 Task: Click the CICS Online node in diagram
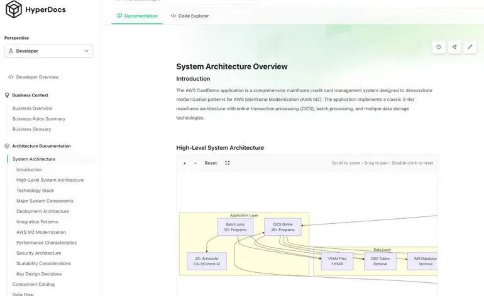coord(283,227)
